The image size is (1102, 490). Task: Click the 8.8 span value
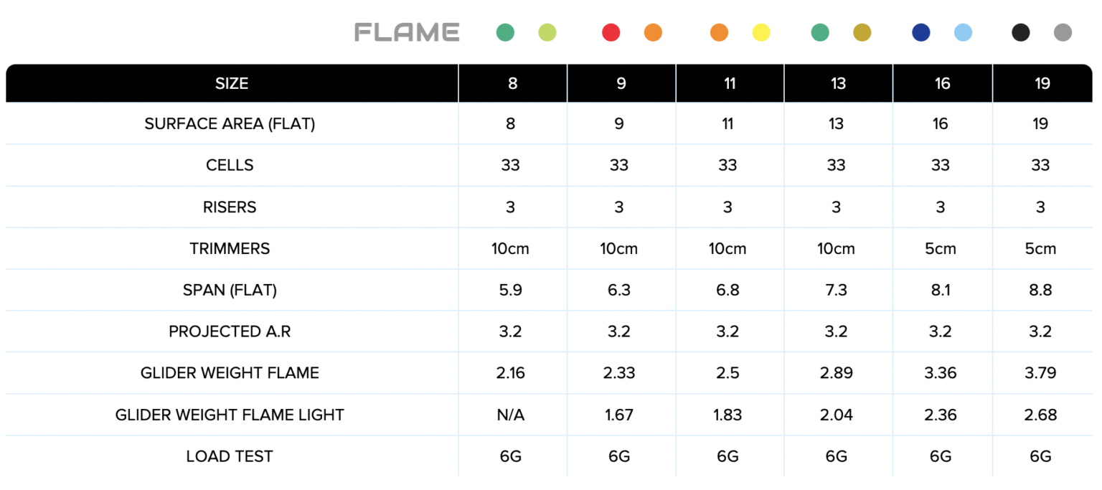click(x=1040, y=291)
